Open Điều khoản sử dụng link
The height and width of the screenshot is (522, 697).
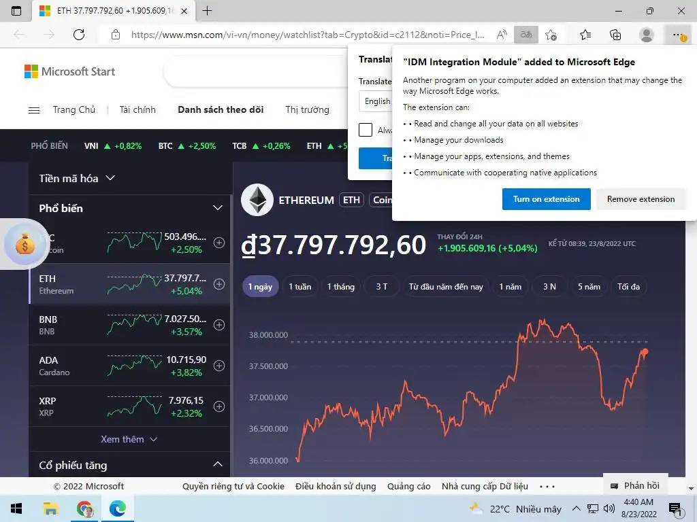336,487
